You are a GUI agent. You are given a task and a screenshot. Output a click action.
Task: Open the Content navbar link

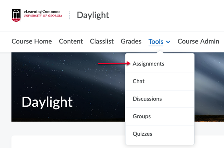point(71,41)
